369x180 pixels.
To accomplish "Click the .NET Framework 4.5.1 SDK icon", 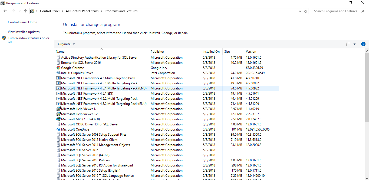I will pyautogui.click(x=58, y=94).
